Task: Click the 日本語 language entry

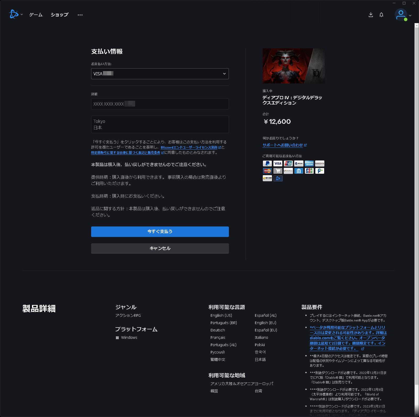Action: [260, 360]
